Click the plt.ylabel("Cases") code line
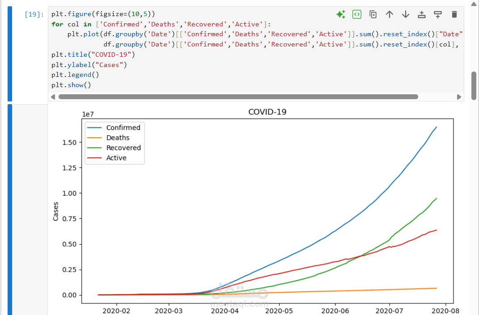This screenshot has height=315, width=479. [x=89, y=65]
